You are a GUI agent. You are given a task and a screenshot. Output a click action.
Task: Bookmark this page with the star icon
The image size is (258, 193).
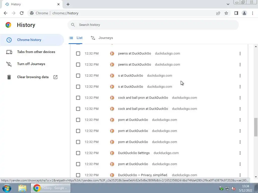pyautogui.click(x=226, y=13)
